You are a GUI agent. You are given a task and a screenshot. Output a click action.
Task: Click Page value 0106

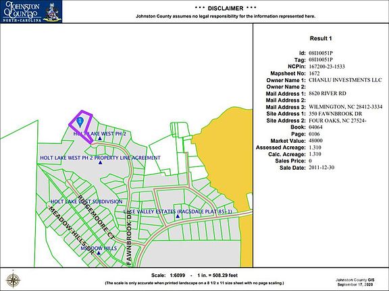(314, 134)
